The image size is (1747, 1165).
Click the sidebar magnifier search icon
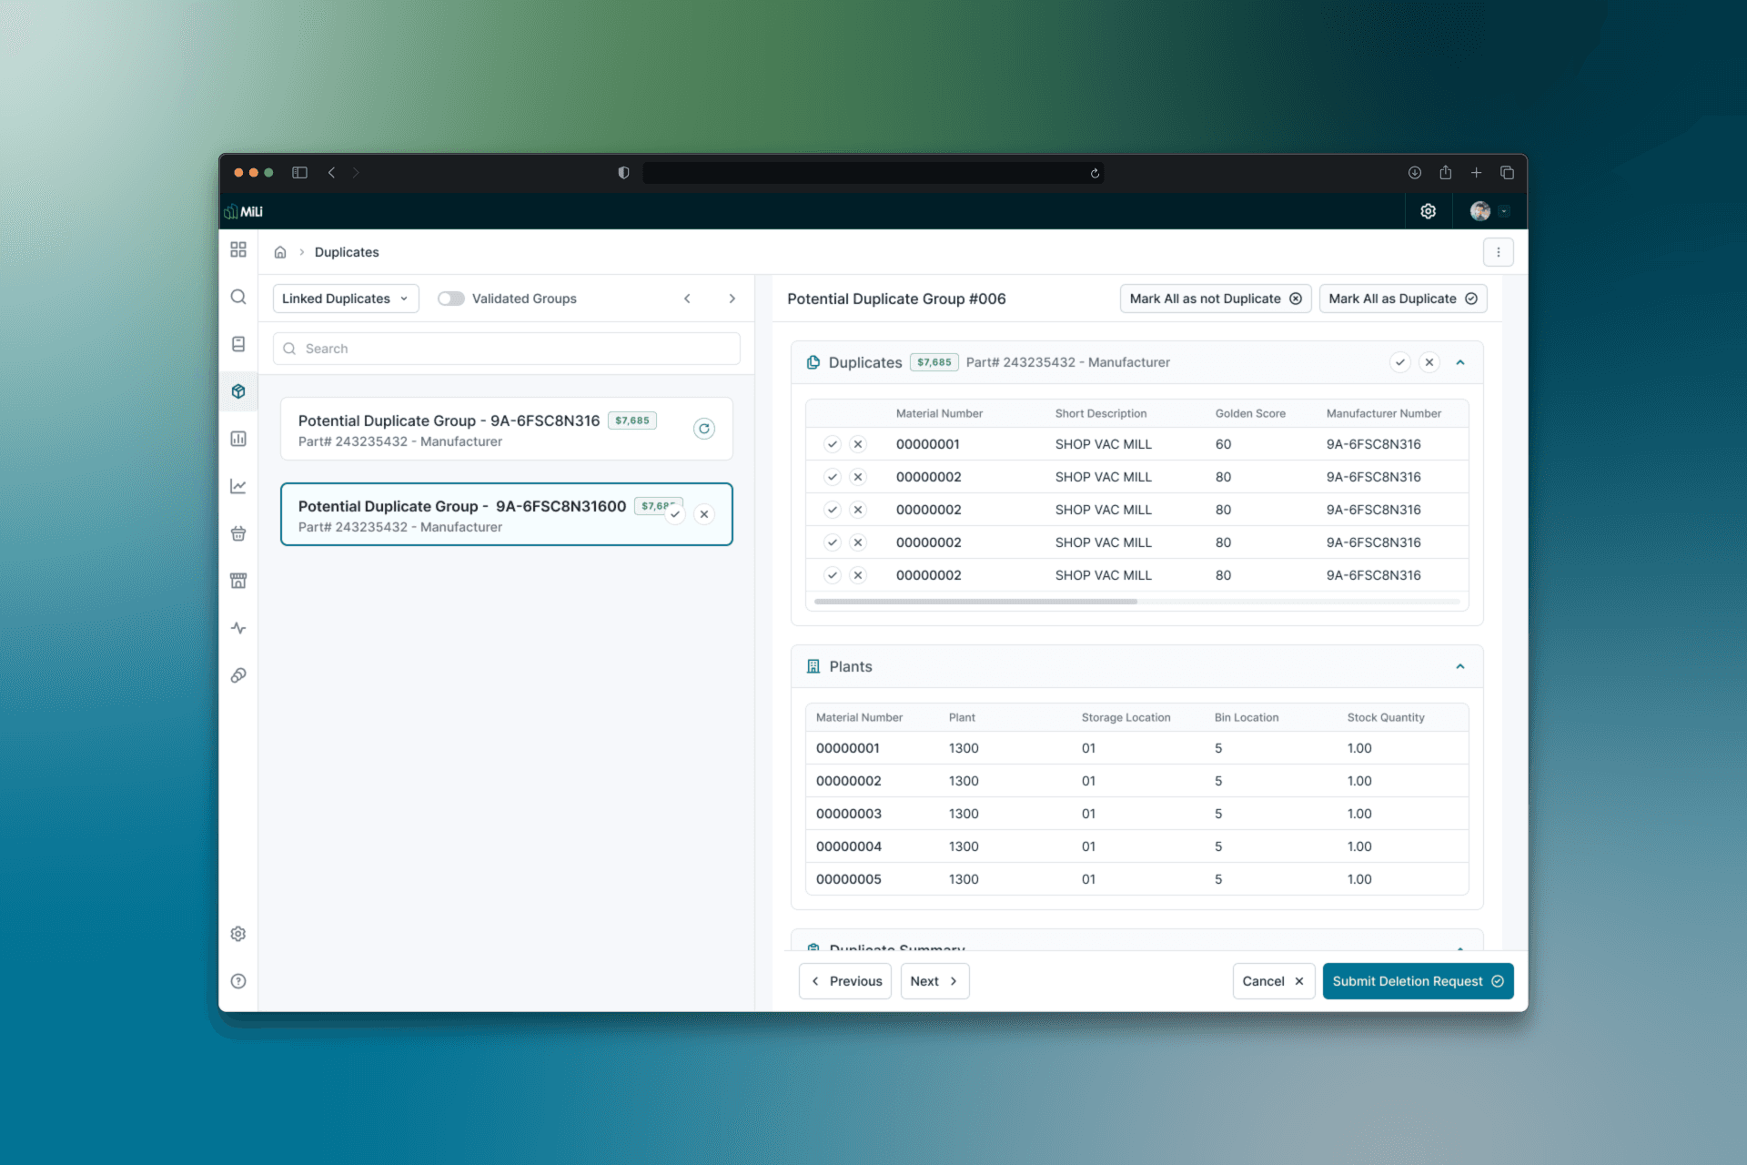point(238,297)
